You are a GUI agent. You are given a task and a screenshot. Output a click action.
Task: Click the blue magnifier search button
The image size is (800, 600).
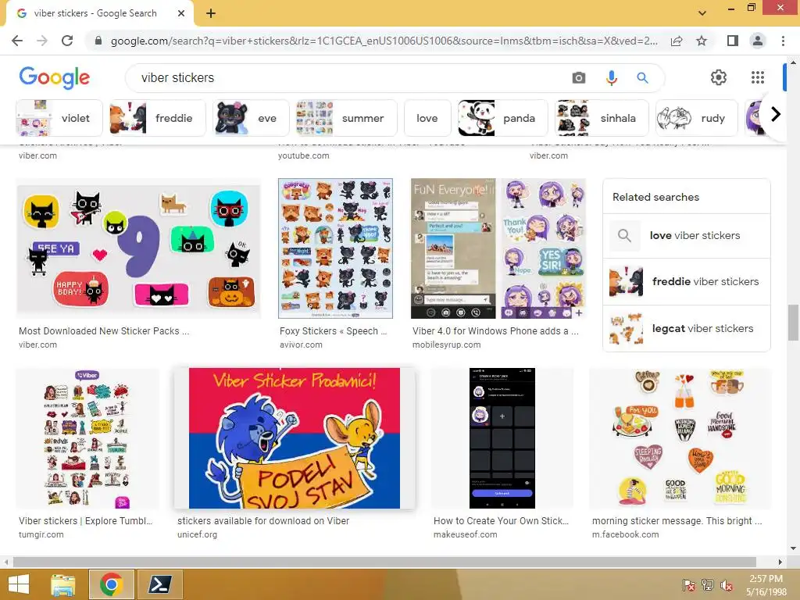[x=642, y=77]
